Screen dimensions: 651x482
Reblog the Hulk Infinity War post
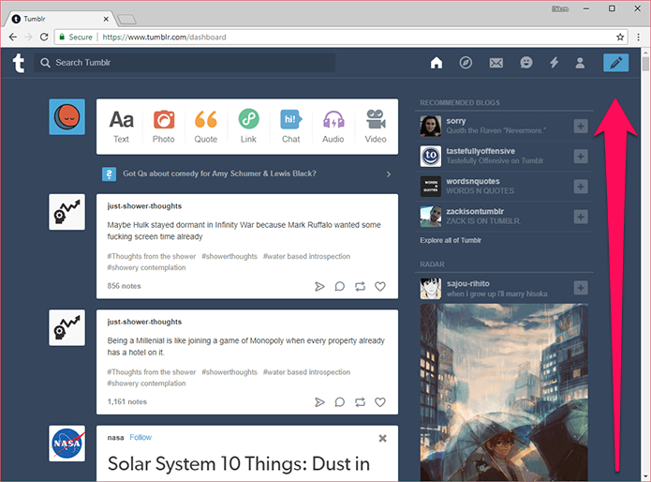(x=360, y=286)
